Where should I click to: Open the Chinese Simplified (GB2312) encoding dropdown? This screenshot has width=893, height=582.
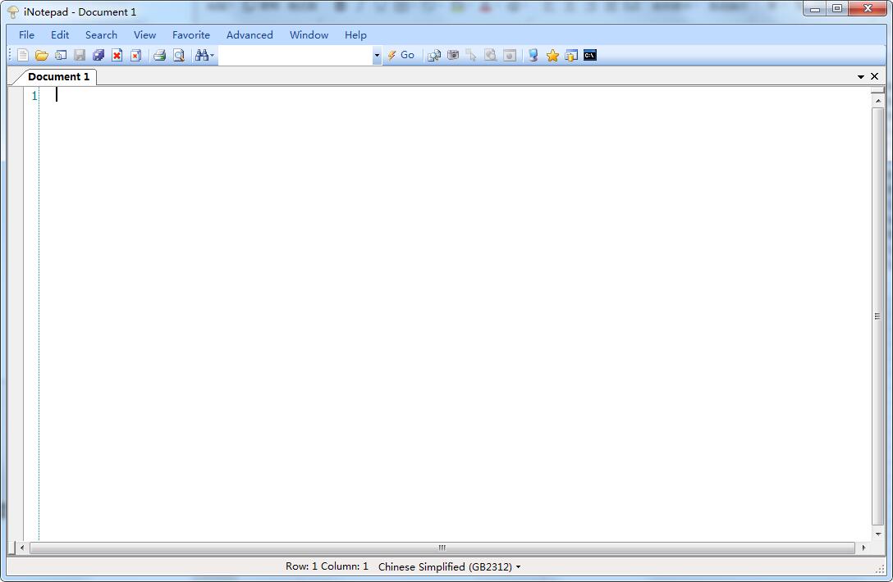tap(449, 566)
